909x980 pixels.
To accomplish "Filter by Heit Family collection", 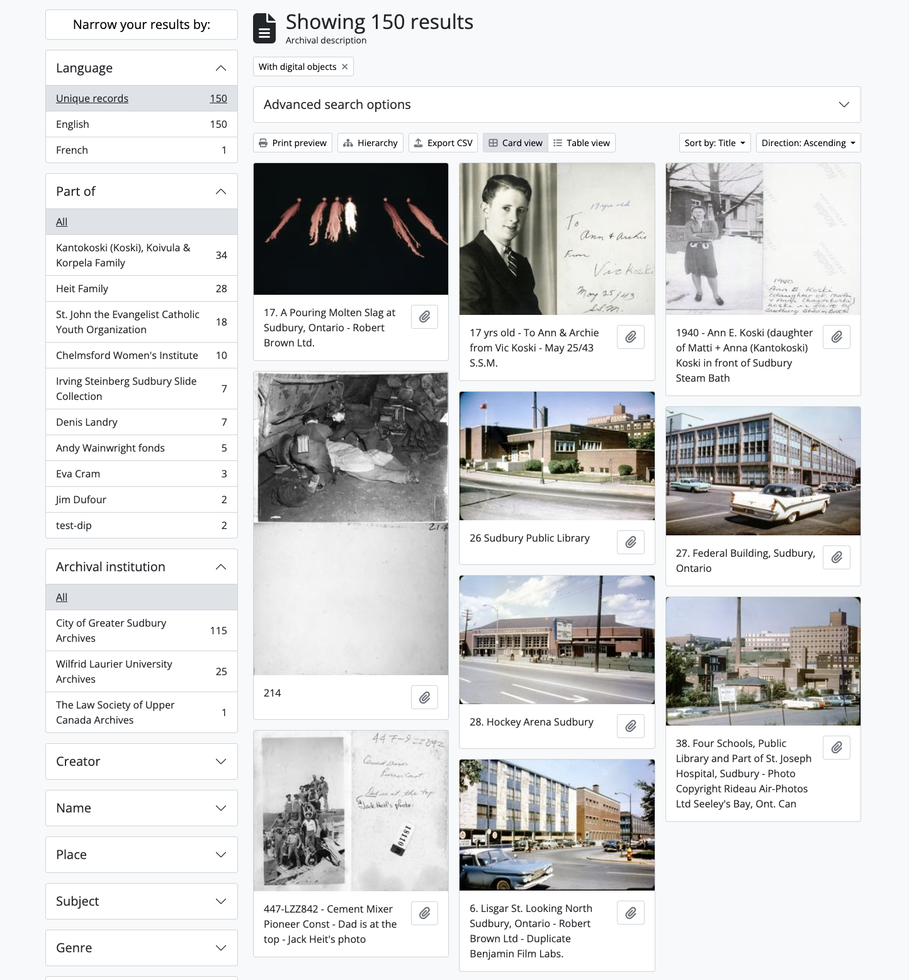I will pyautogui.click(x=82, y=288).
